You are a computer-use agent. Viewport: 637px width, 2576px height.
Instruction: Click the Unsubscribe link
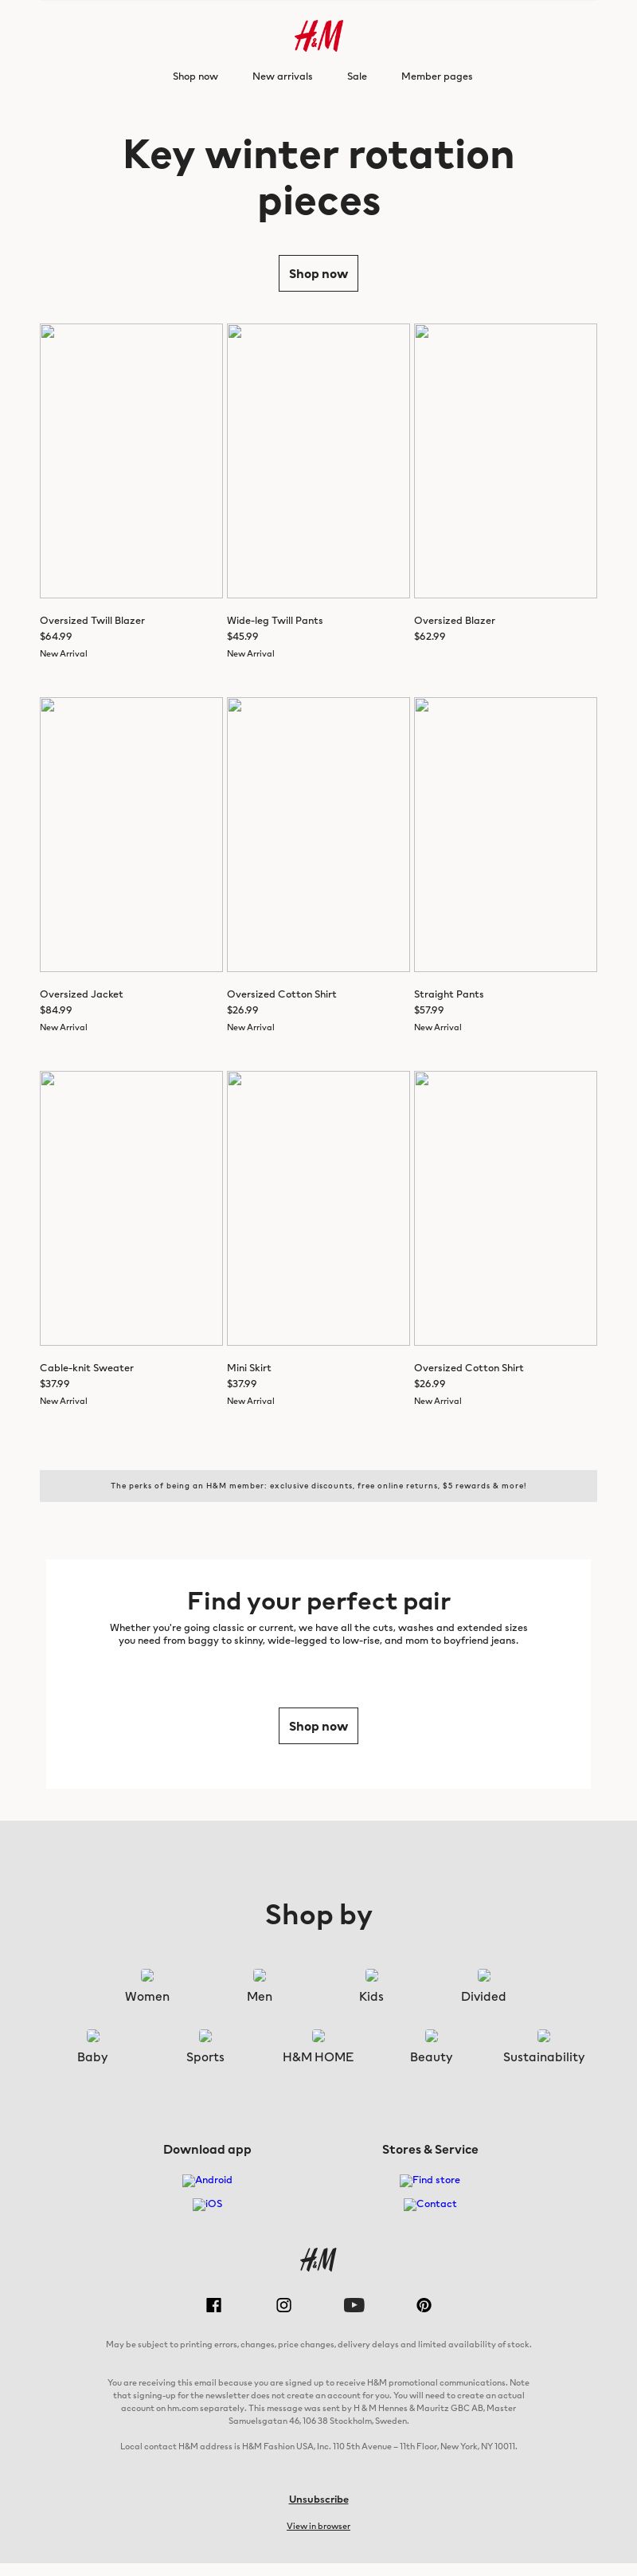click(x=318, y=2499)
